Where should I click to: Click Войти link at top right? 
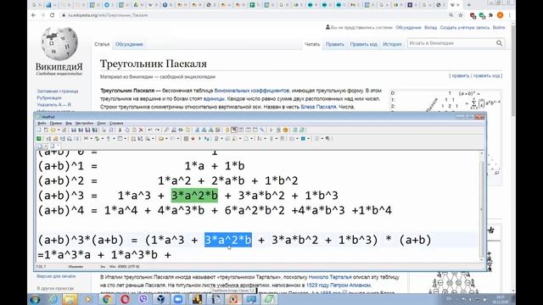coord(499,27)
